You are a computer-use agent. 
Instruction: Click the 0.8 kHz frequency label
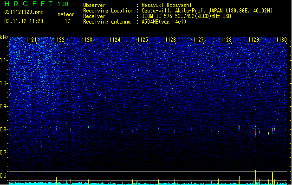[4, 129]
